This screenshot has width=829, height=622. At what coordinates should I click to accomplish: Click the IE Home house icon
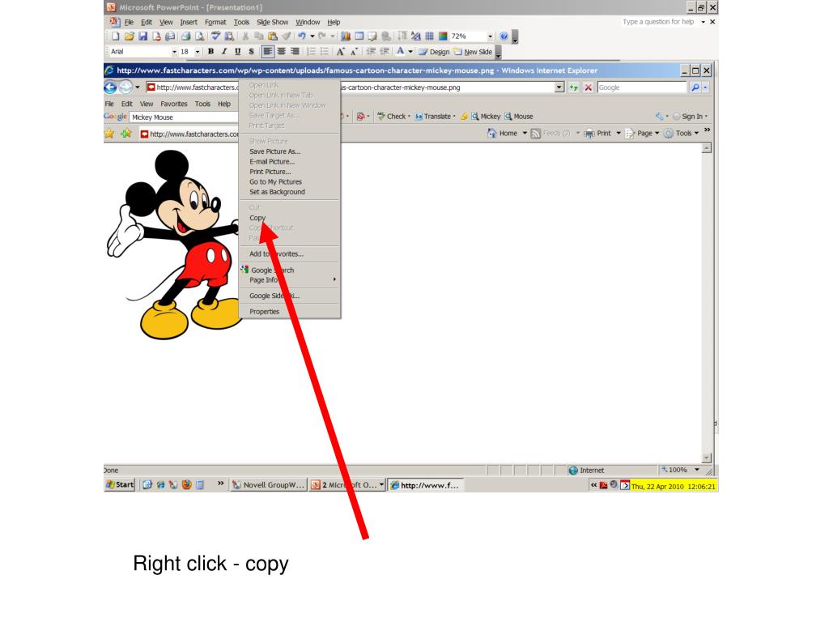point(491,134)
